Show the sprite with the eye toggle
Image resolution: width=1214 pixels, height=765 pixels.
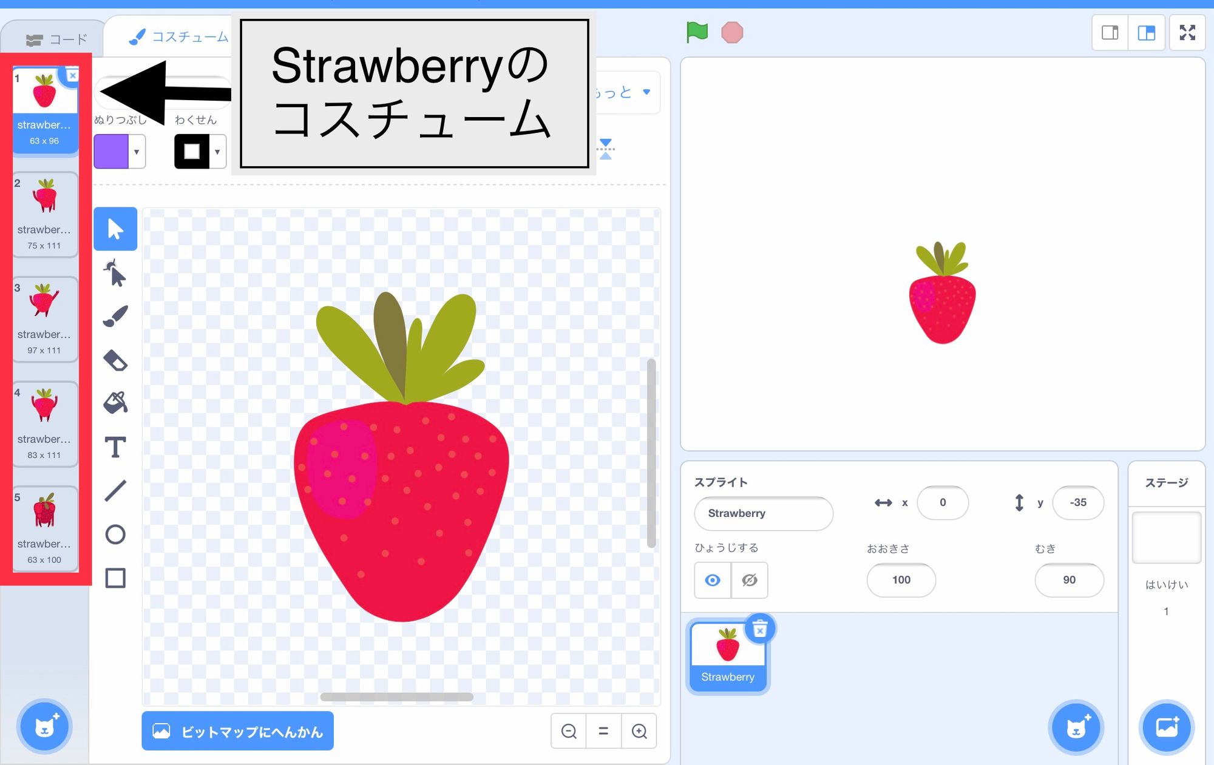711,580
